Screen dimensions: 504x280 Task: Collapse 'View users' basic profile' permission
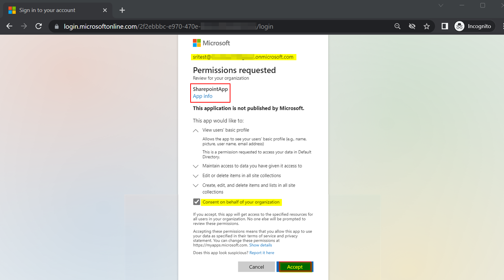click(196, 130)
